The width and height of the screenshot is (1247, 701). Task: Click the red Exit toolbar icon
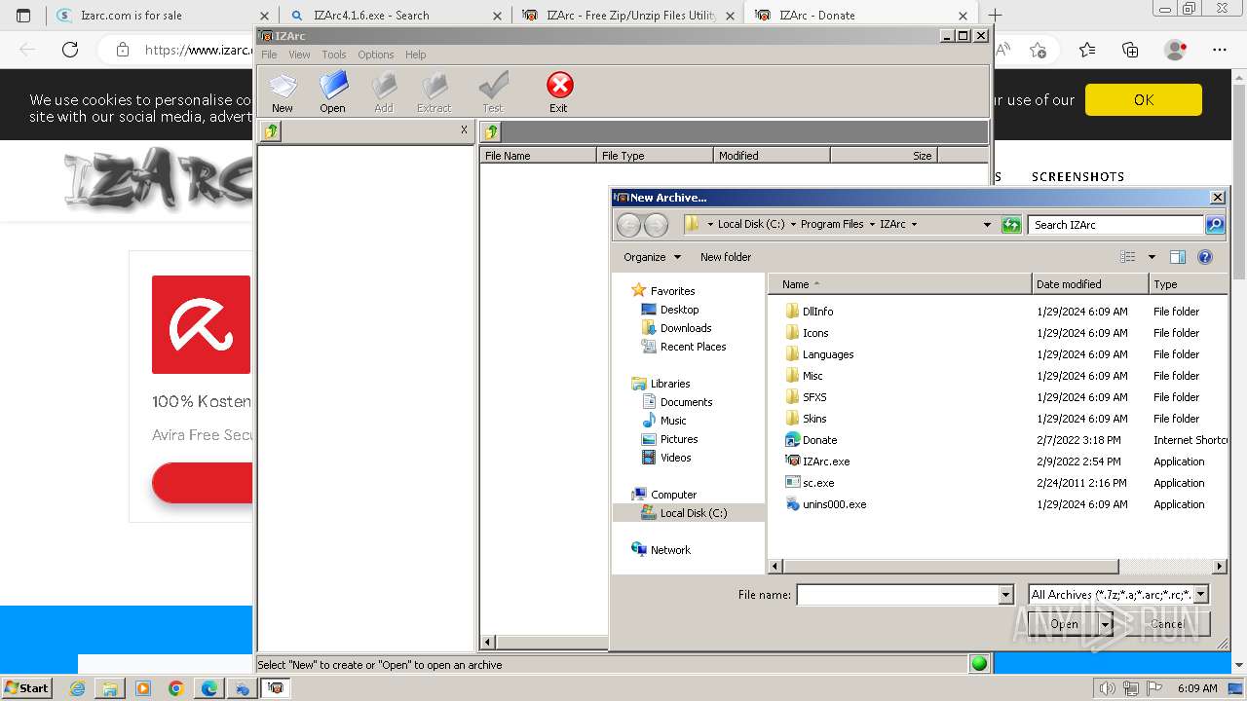[559, 92]
